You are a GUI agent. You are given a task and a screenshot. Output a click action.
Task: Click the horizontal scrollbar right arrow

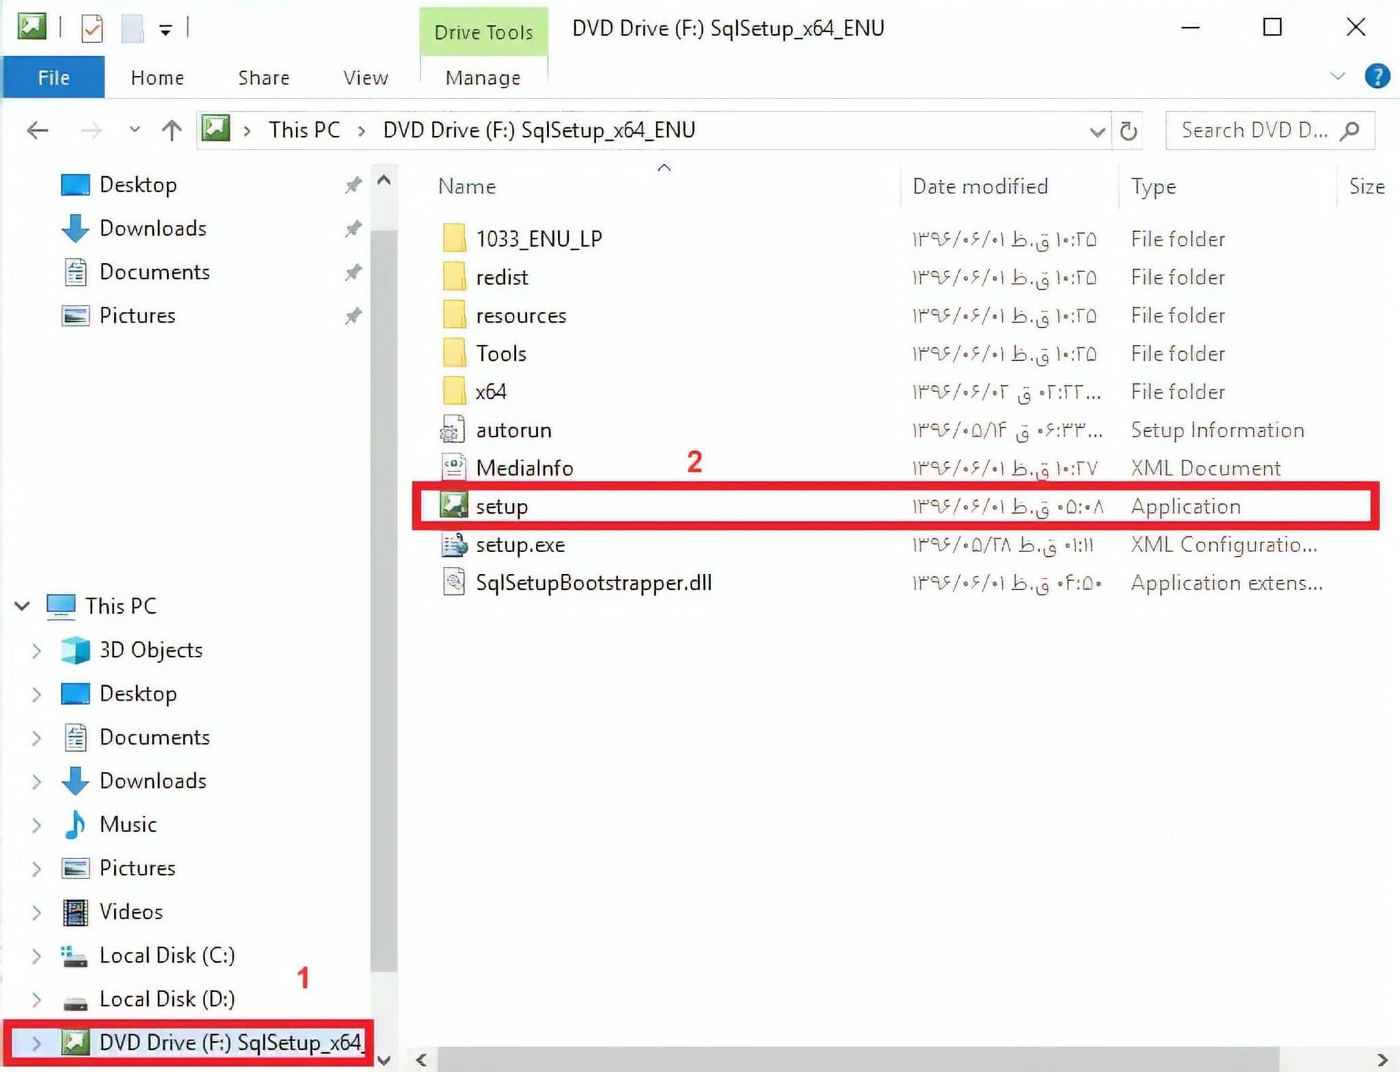[1382, 1060]
